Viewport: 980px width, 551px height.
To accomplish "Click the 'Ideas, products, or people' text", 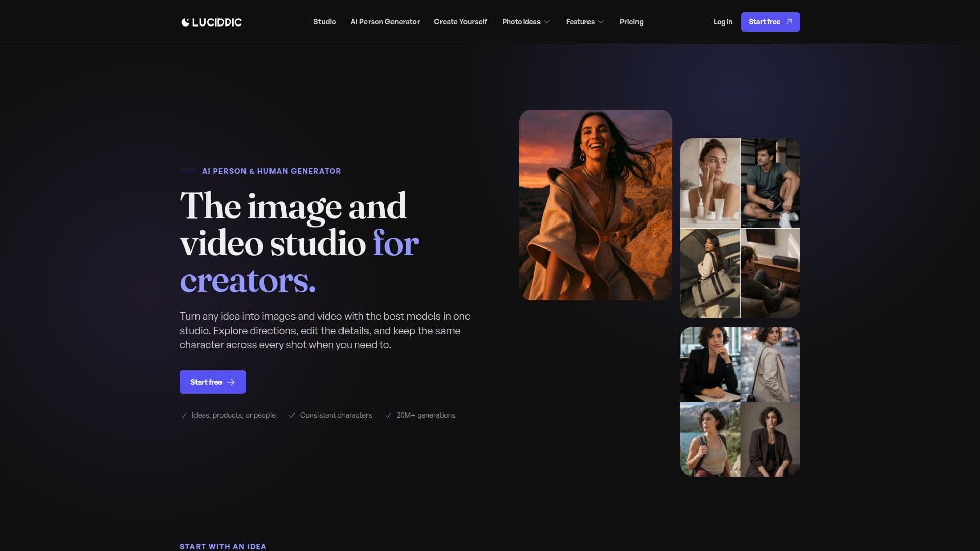I will 234,415.
